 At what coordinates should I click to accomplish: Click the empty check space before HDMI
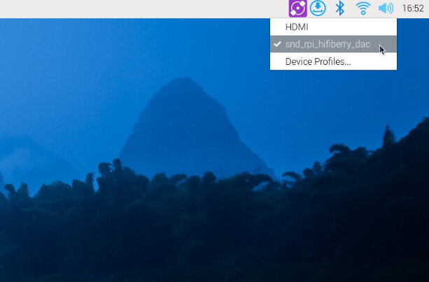(x=277, y=27)
